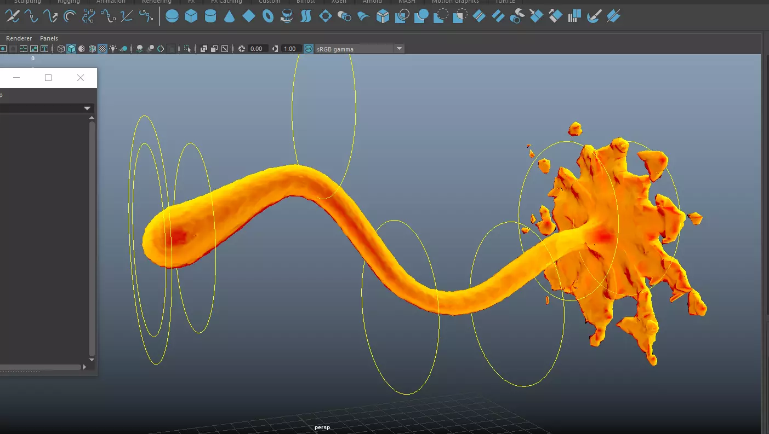Viewport: 769px width, 434px height.
Task: Maximize the floating window
Action: click(48, 78)
